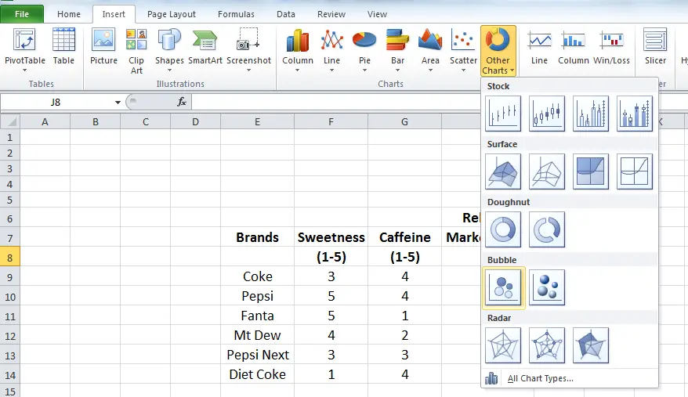Select the Brands header cell
Screen dimensions: 688x397
257,237
